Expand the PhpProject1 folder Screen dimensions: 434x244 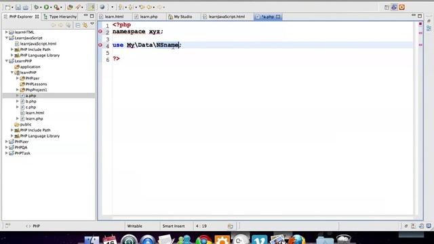point(18,89)
